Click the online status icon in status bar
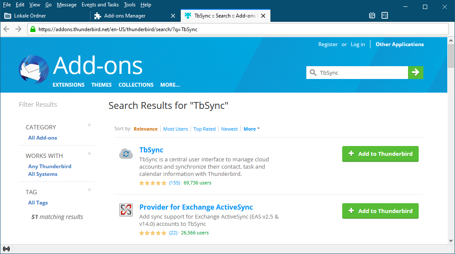The height and width of the screenshot is (254, 455). point(6,249)
